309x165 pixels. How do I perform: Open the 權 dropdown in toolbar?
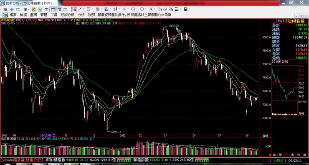(26, 9)
